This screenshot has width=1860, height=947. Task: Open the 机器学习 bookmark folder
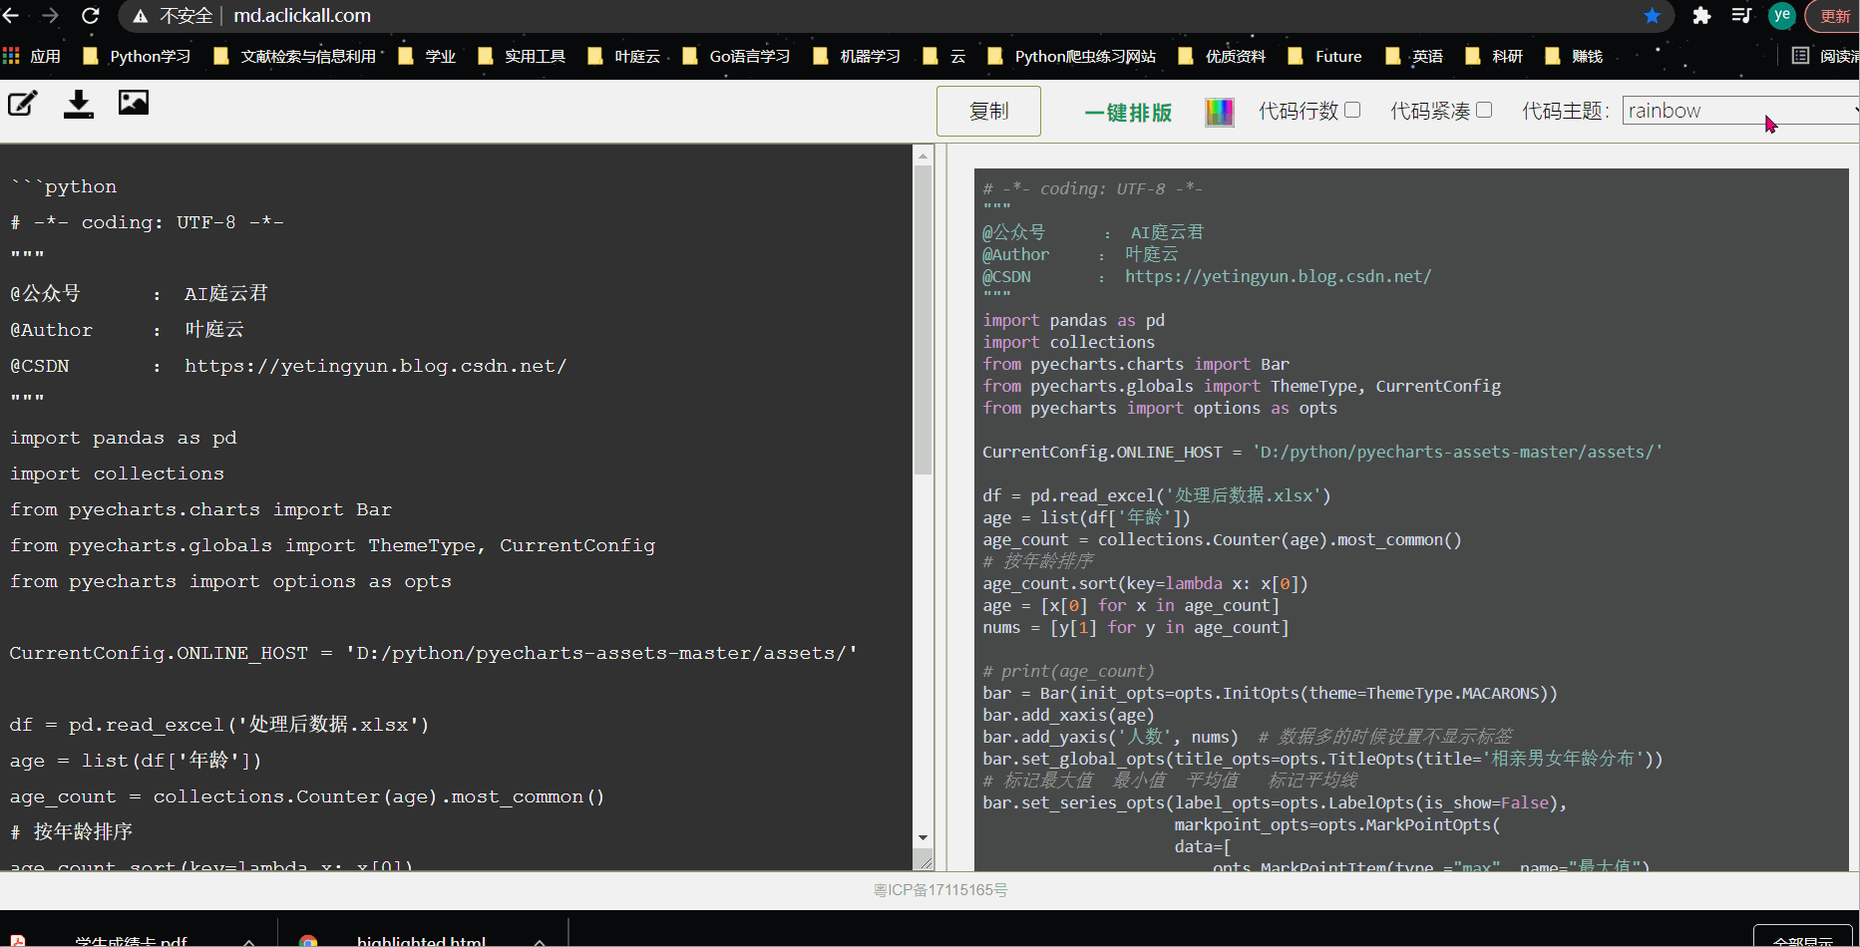[857, 56]
